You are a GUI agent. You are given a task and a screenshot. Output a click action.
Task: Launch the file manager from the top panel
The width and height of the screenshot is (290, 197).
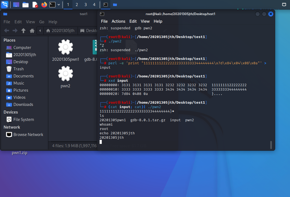26,5
